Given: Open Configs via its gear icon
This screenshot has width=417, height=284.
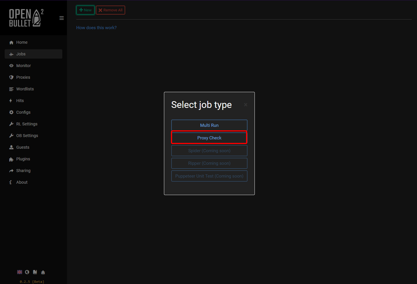Looking at the screenshot, I should [x=11, y=112].
